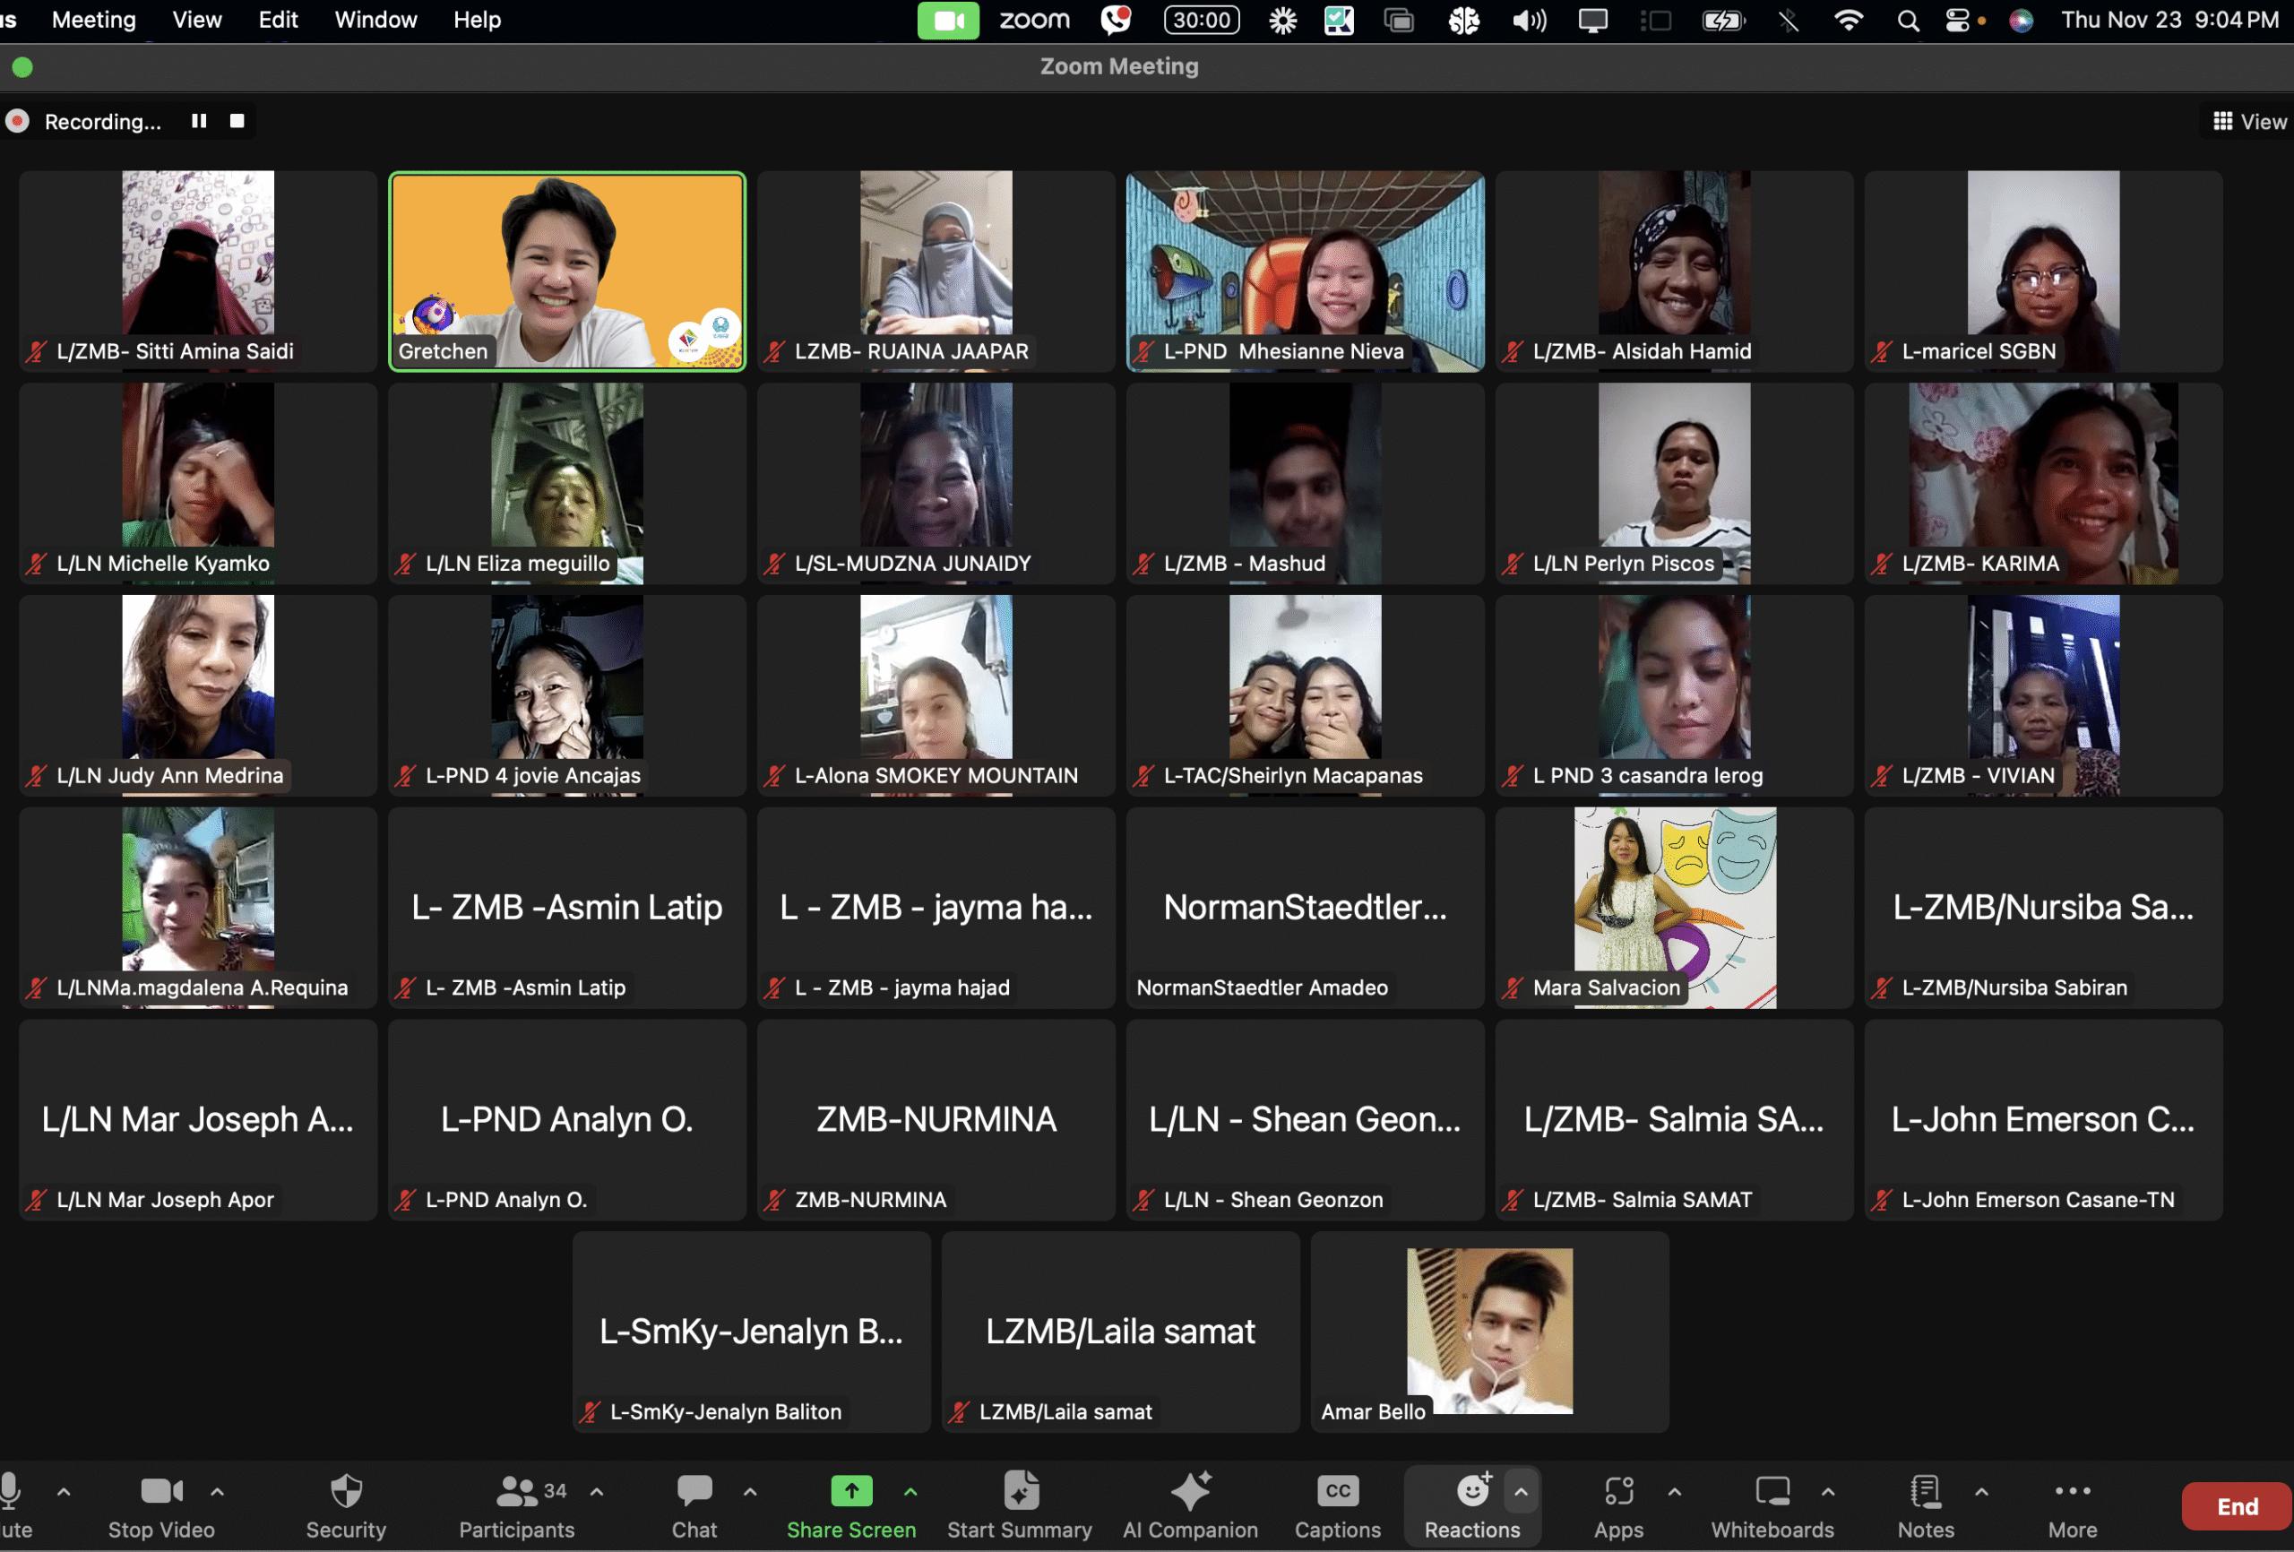Click the red End button
This screenshot has width=2294, height=1552.
click(x=2236, y=1505)
